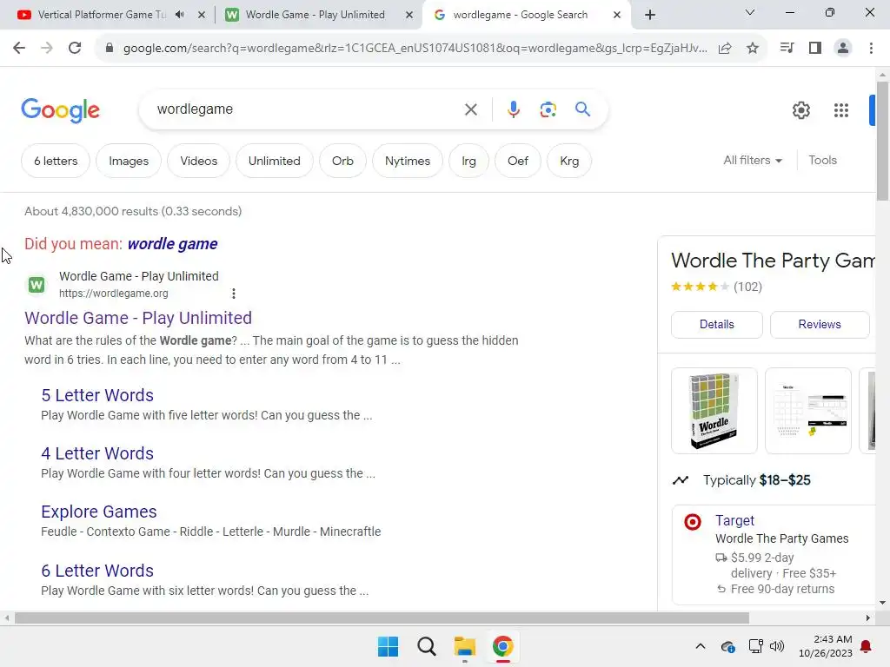Open the Explore Games sitelink
The image size is (890, 667).
pos(99,512)
